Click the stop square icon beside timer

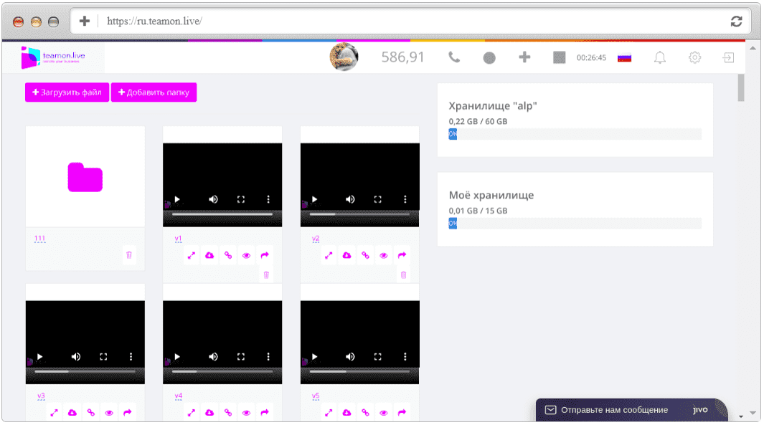point(560,57)
